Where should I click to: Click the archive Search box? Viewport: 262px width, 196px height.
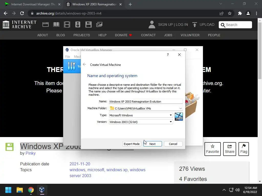click(x=235, y=25)
